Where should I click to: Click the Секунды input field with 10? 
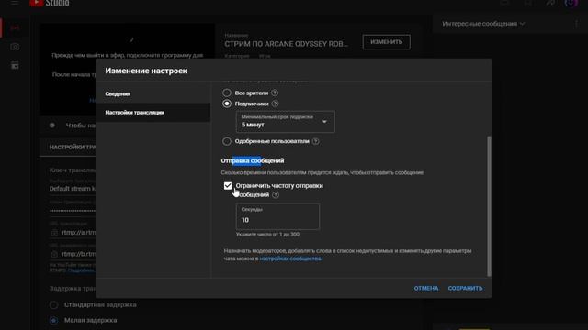point(277,216)
